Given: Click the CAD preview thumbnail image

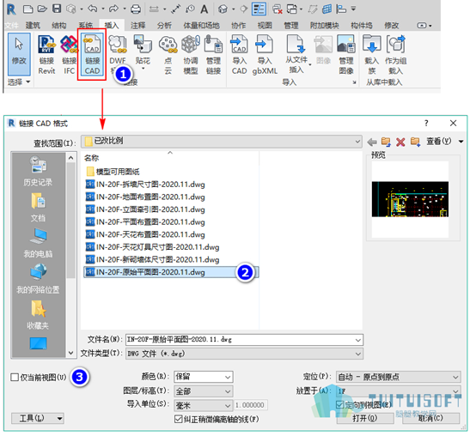Looking at the screenshot, I should click(410, 199).
